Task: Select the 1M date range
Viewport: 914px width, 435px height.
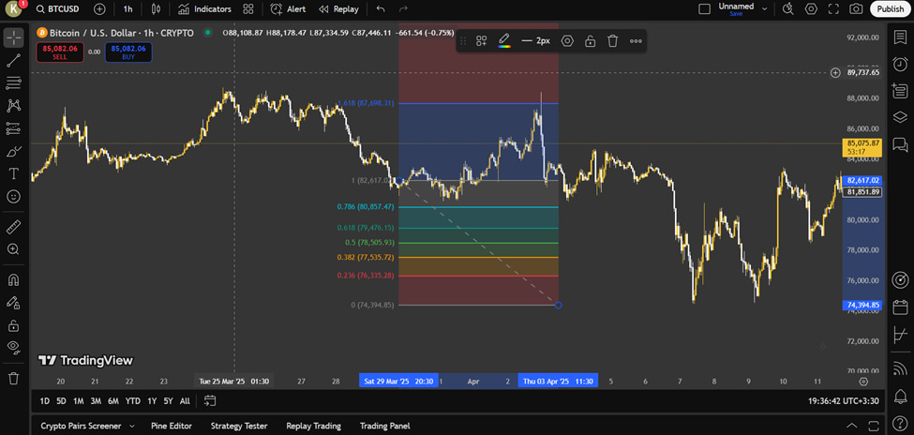Action: (78, 400)
